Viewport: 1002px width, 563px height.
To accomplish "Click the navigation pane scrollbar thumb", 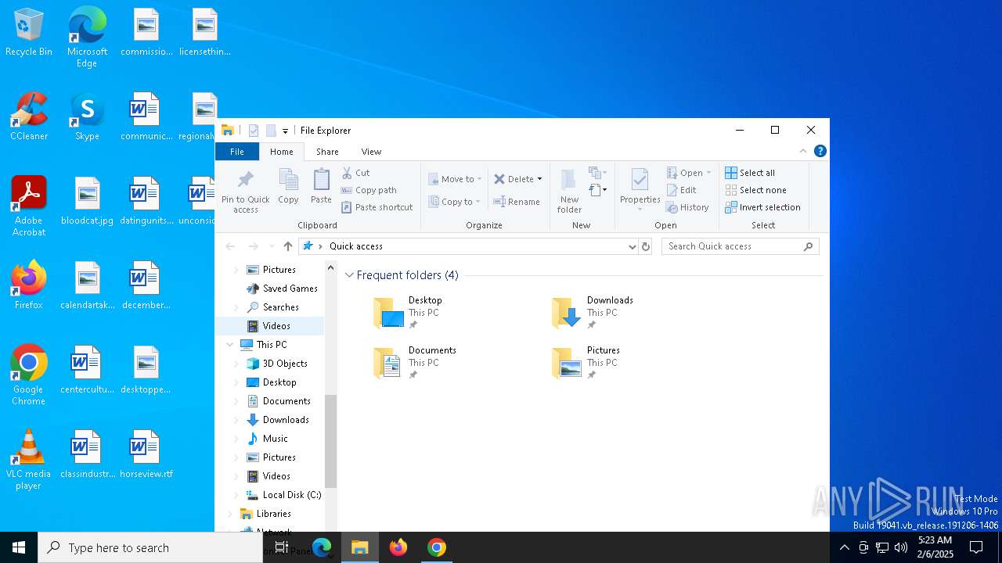I will pos(330,441).
